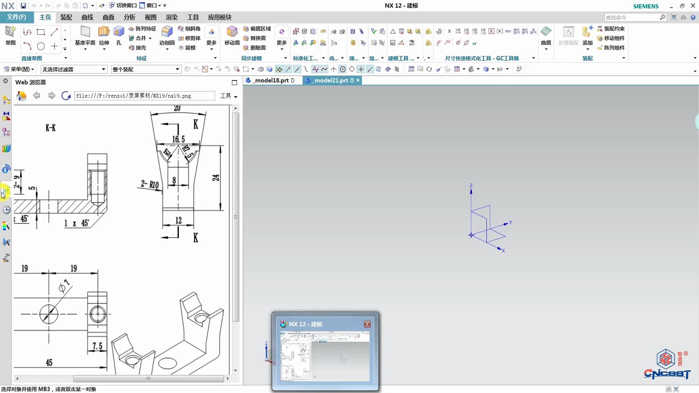Viewport: 699px width, 393px height.
Task: Toggle snap to intersection point
Action: click(x=333, y=69)
